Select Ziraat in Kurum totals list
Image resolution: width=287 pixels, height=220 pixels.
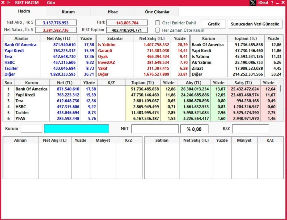(197, 68)
